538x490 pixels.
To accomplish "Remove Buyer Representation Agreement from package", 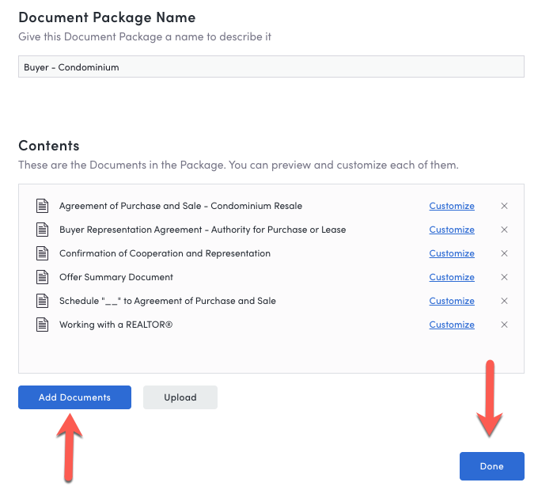I will [x=504, y=230].
